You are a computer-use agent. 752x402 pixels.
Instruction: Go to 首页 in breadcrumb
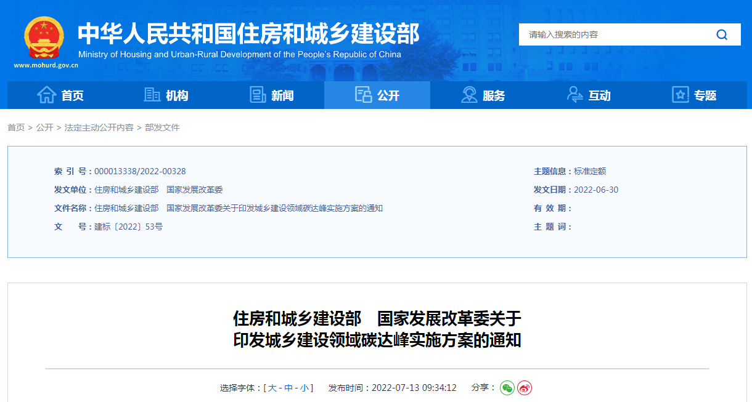click(16, 127)
